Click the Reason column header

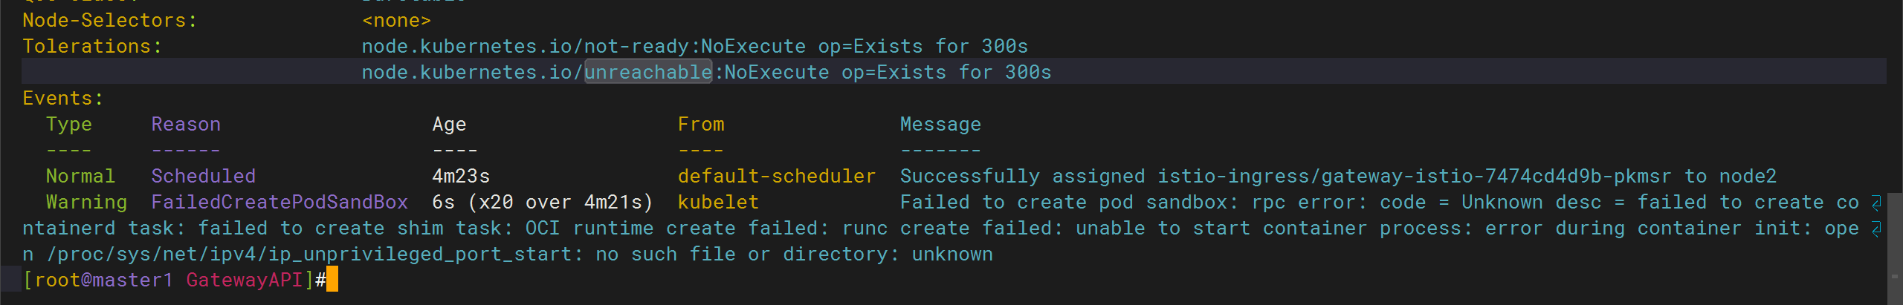(186, 125)
